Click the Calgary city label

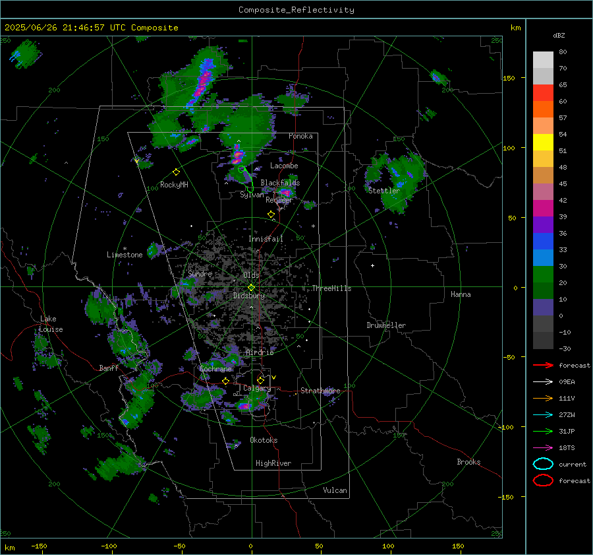(257, 388)
